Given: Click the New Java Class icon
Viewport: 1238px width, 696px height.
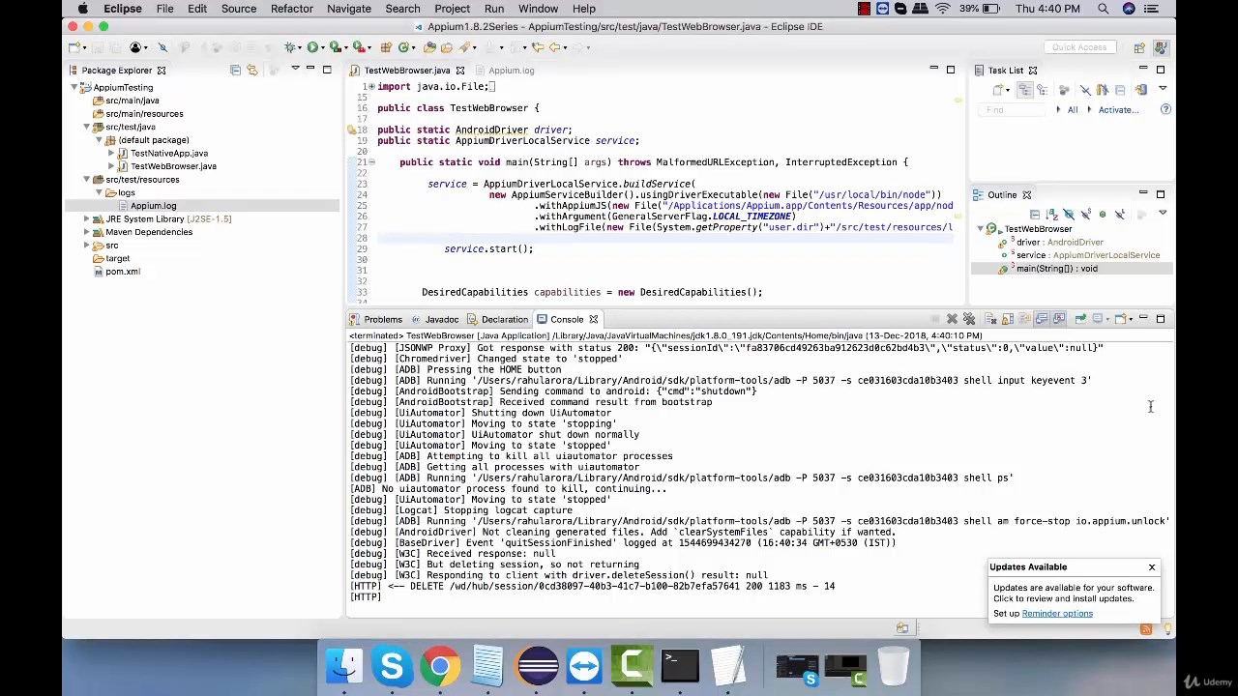Looking at the screenshot, I should click(403, 47).
